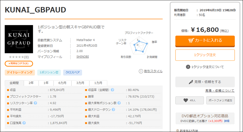This screenshot has width=243, height=132.
Task: Click the 最大ドローダウン value 14.10% (178,061円)
Action: (142, 110)
